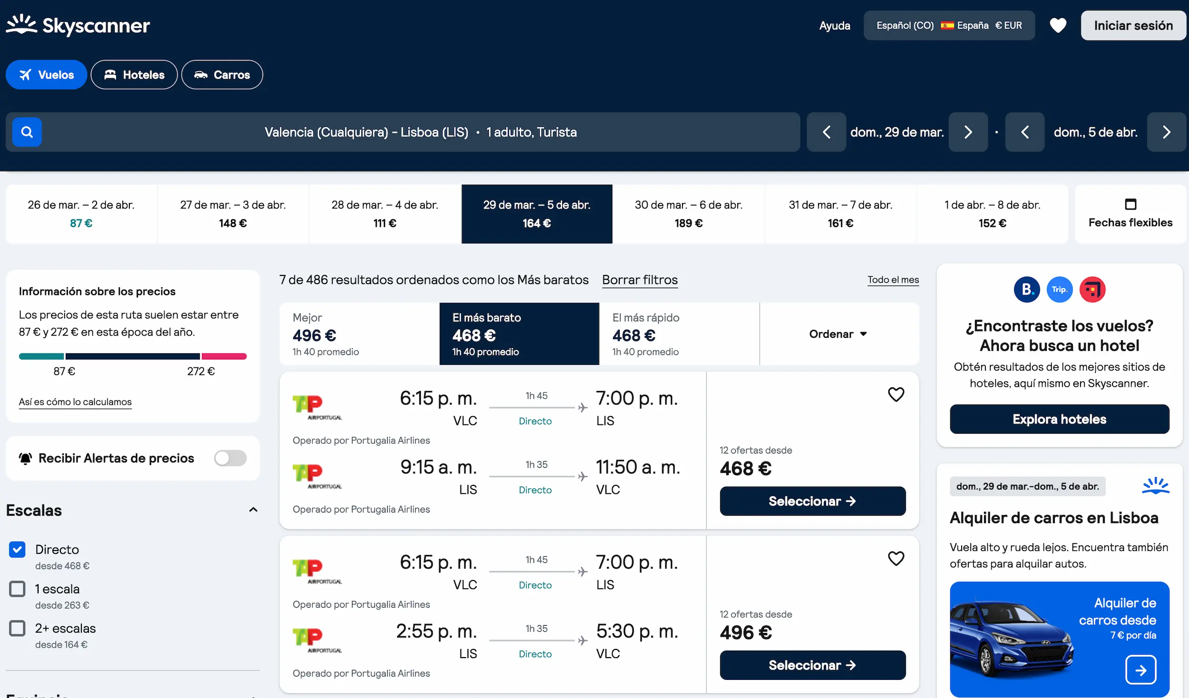1189x698 pixels.
Task: Check the 2+ escalas filter
Action: click(x=17, y=628)
